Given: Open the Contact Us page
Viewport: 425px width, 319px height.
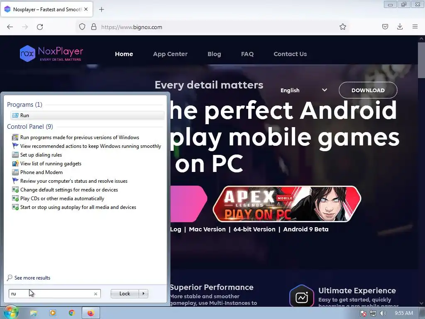Looking at the screenshot, I should pos(290,54).
